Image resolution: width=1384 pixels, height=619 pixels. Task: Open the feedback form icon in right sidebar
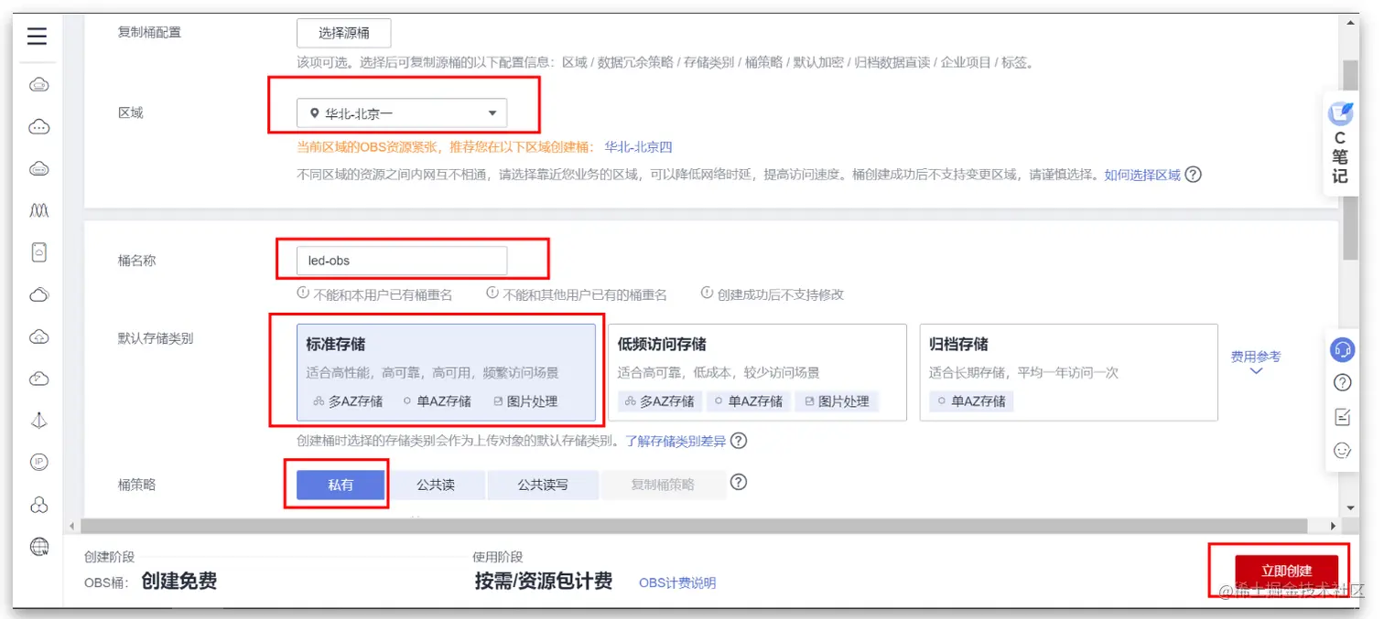tap(1342, 416)
